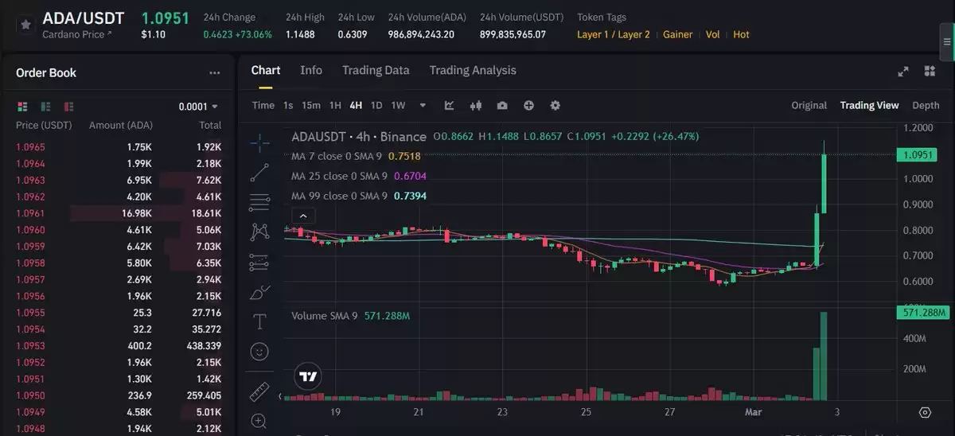Open the Trading Analysis tab
The height and width of the screenshot is (436, 955).
(x=473, y=70)
